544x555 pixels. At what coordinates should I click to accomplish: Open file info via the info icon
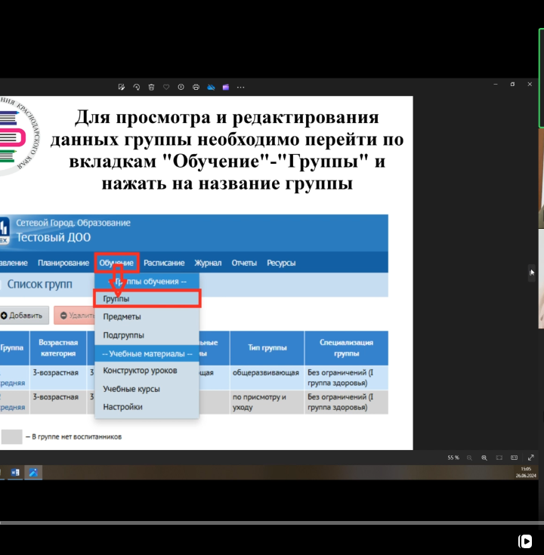coord(181,87)
